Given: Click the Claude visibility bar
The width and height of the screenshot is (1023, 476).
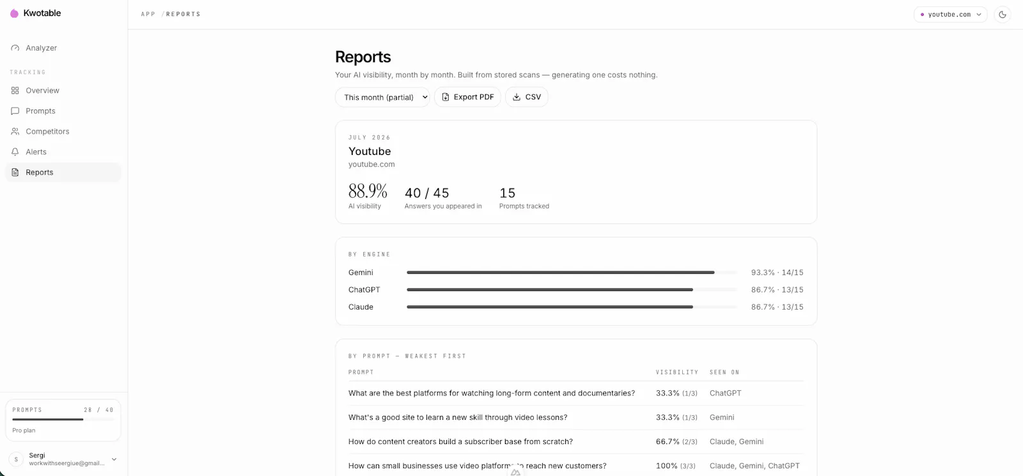Looking at the screenshot, I should click(x=572, y=307).
